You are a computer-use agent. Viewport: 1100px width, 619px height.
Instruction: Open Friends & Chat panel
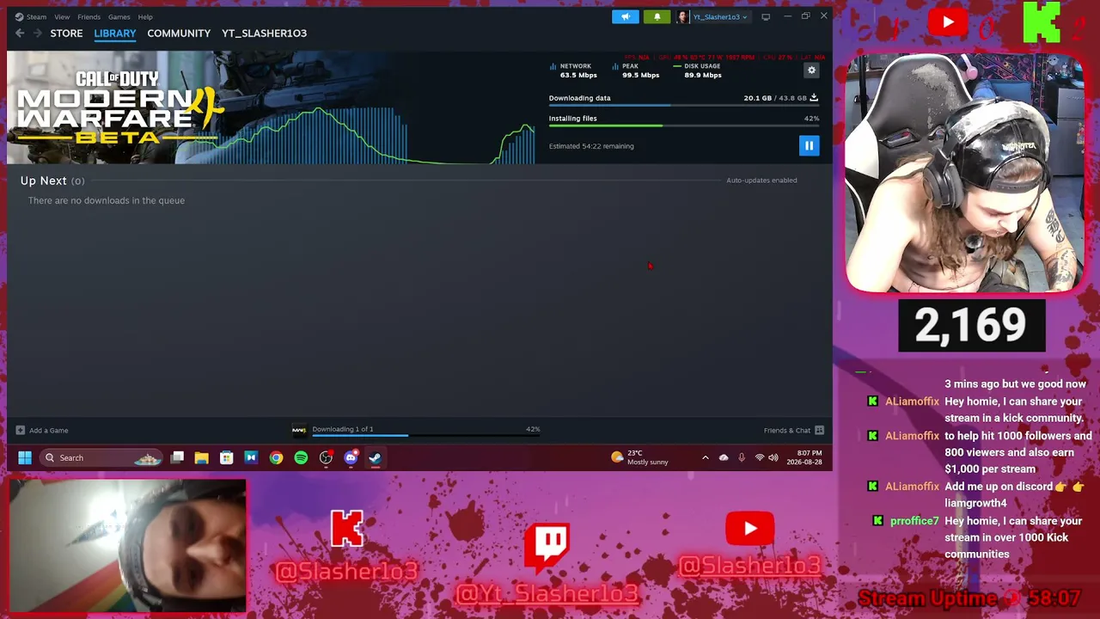pos(794,430)
